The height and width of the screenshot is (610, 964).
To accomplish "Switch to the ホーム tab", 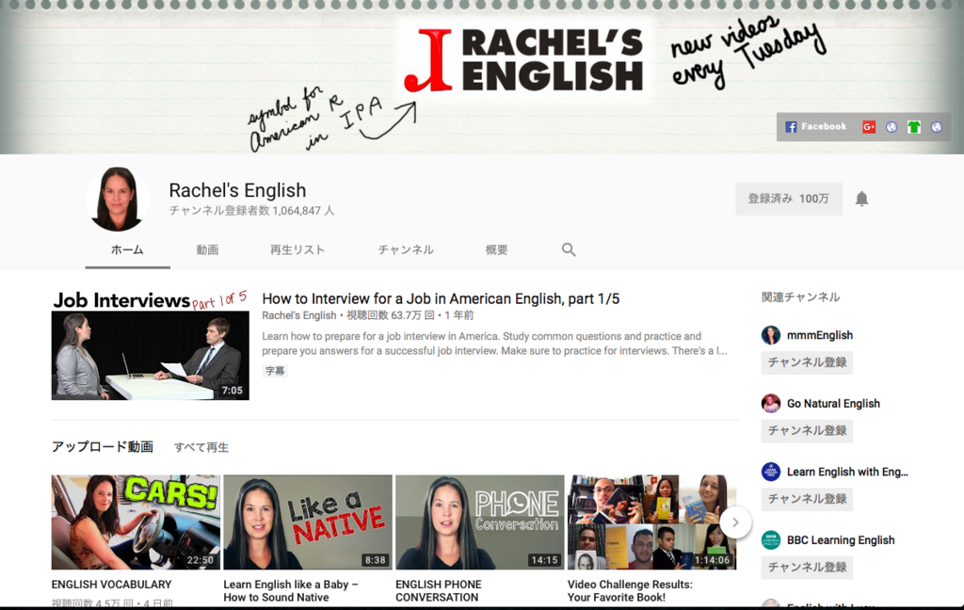I will (x=127, y=249).
